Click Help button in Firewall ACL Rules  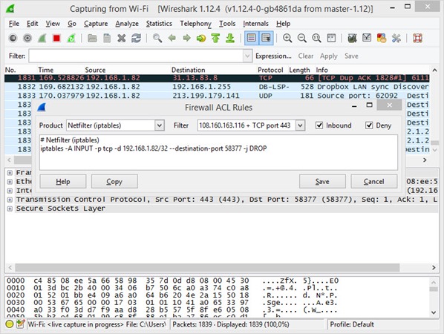[63, 181]
